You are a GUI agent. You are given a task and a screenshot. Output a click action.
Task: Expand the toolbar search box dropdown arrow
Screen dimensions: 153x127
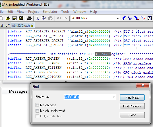click(118, 18)
